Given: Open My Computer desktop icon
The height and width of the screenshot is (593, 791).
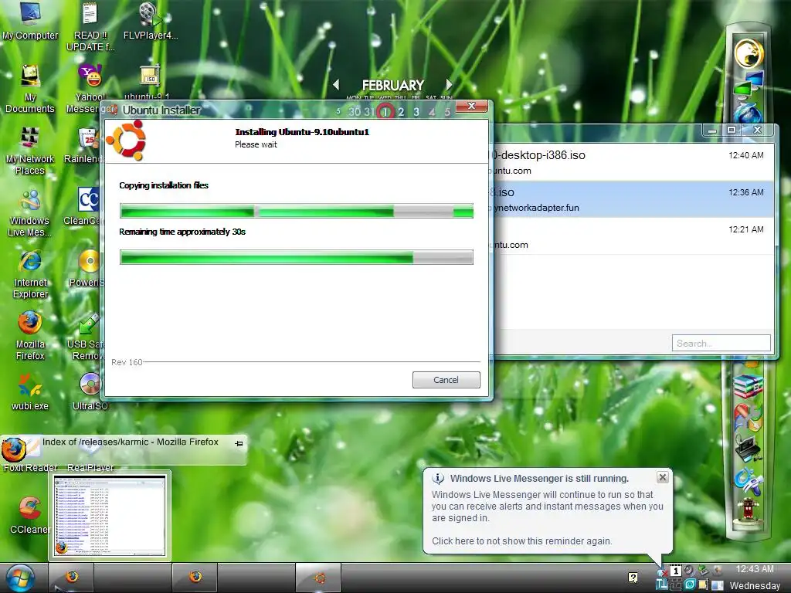Looking at the screenshot, I should click(30, 20).
